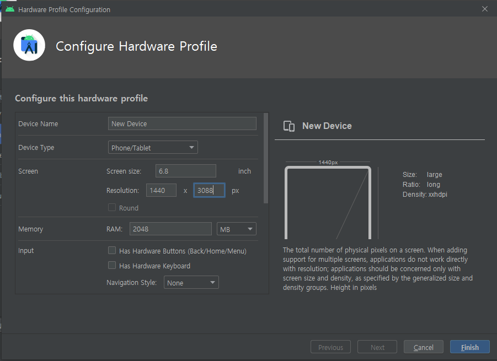
Task: Click the device icon beside New Device
Action: coord(288,126)
